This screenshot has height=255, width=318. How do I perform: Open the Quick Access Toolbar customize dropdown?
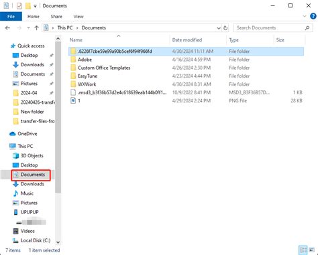click(35, 6)
